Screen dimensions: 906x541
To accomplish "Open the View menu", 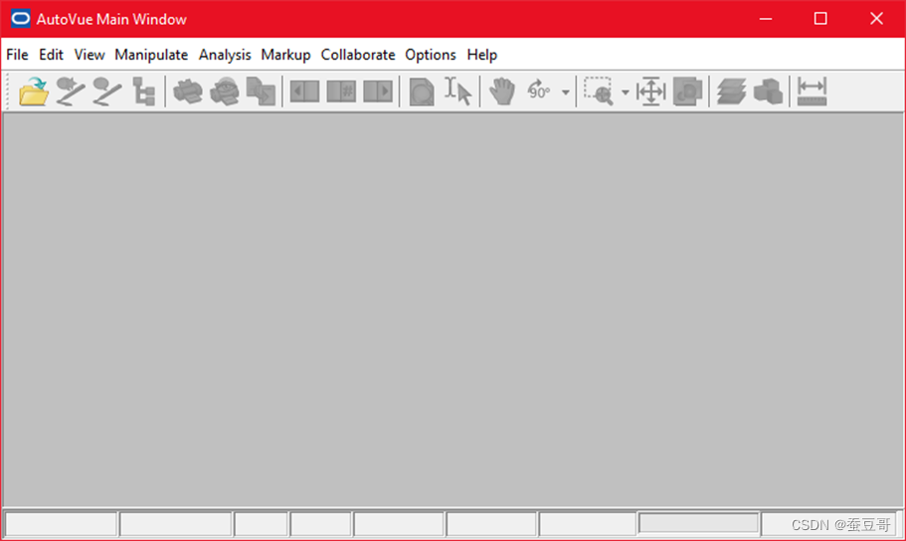I will pyautogui.click(x=90, y=55).
